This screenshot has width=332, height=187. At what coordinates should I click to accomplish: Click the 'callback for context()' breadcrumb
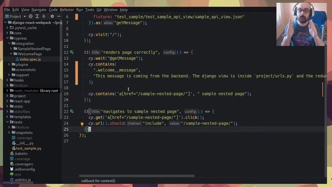click(98, 181)
